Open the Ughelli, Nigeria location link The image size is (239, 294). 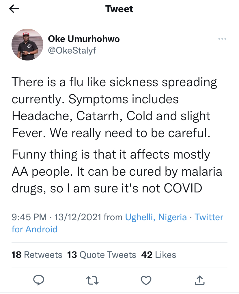tap(156, 217)
